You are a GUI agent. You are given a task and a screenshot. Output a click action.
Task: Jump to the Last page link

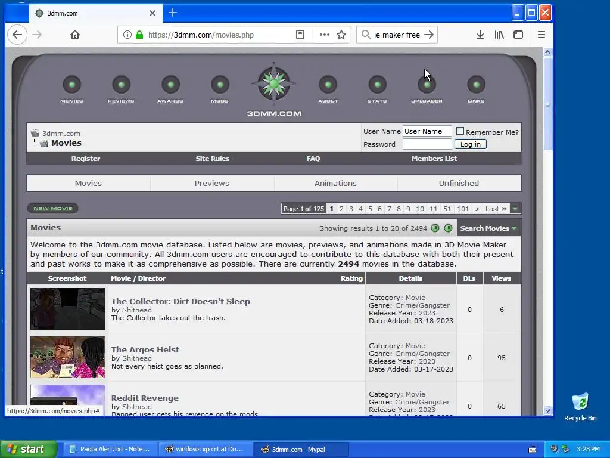click(496, 208)
